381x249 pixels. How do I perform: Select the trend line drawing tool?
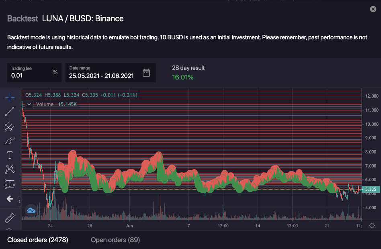pos(10,112)
